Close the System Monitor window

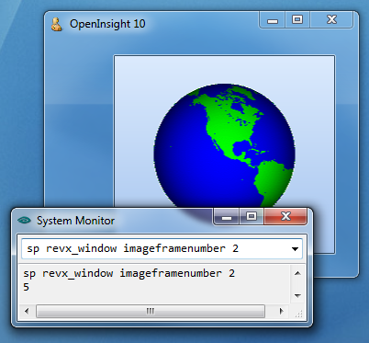(285, 217)
